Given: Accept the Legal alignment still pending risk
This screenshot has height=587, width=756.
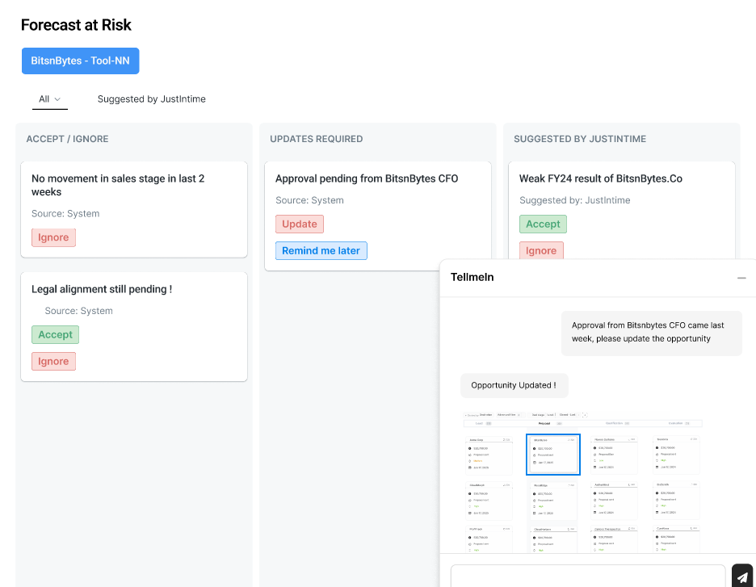Looking at the screenshot, I should click(55, 334).
